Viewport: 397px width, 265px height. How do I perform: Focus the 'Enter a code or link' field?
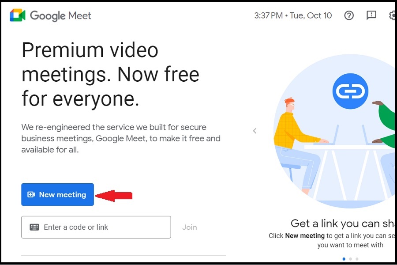coord(96,227)
